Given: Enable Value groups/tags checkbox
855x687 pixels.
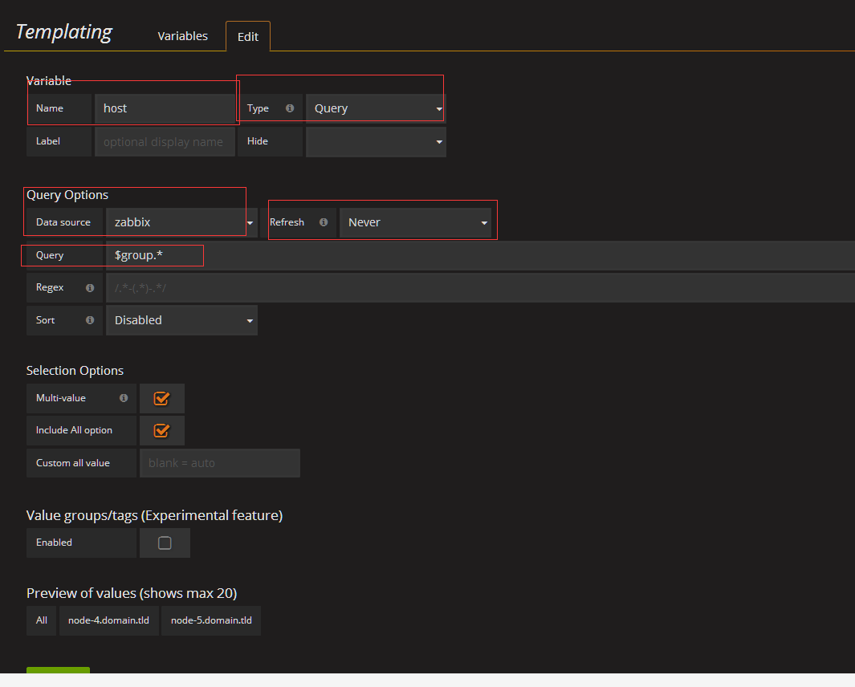Looking at the screenshot, I should [165, 543].
